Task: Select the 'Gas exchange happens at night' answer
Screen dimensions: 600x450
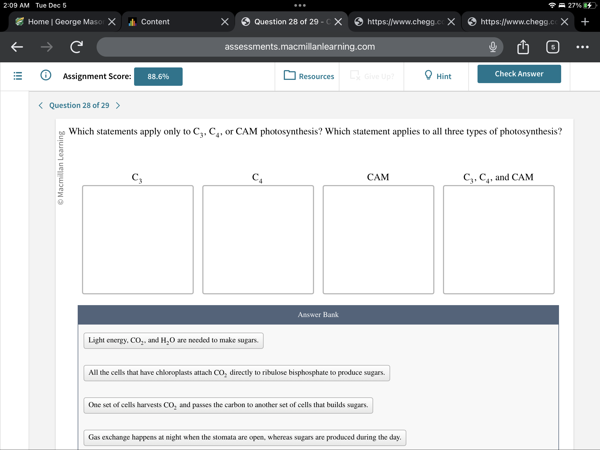Action: click(244, 437)
